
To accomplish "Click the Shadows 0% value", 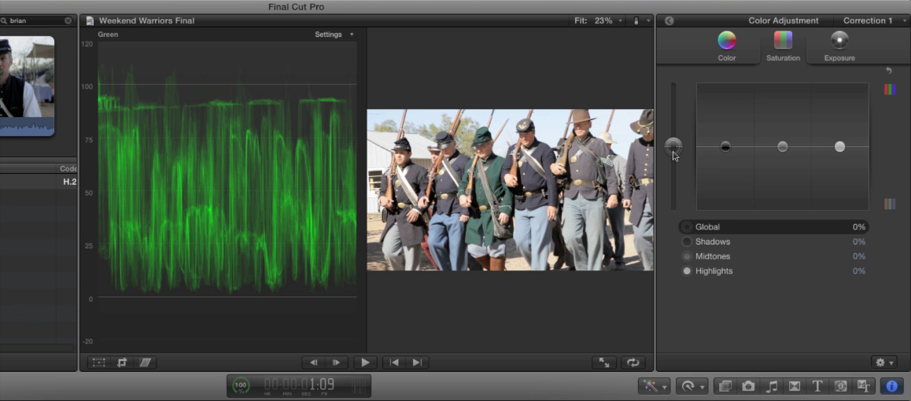I will (859, 241).
